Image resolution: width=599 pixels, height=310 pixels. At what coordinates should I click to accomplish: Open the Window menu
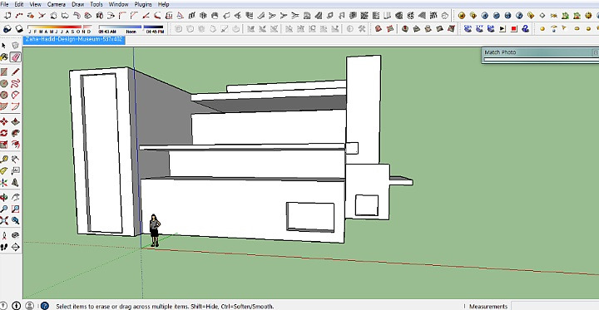118,4
